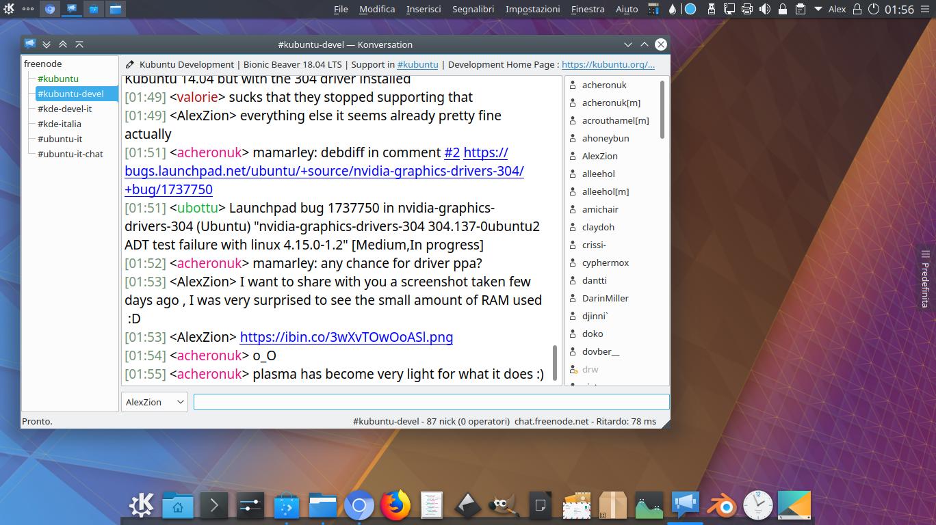Open the bugs.launchpad.net bug link

[x=324, y=171]
